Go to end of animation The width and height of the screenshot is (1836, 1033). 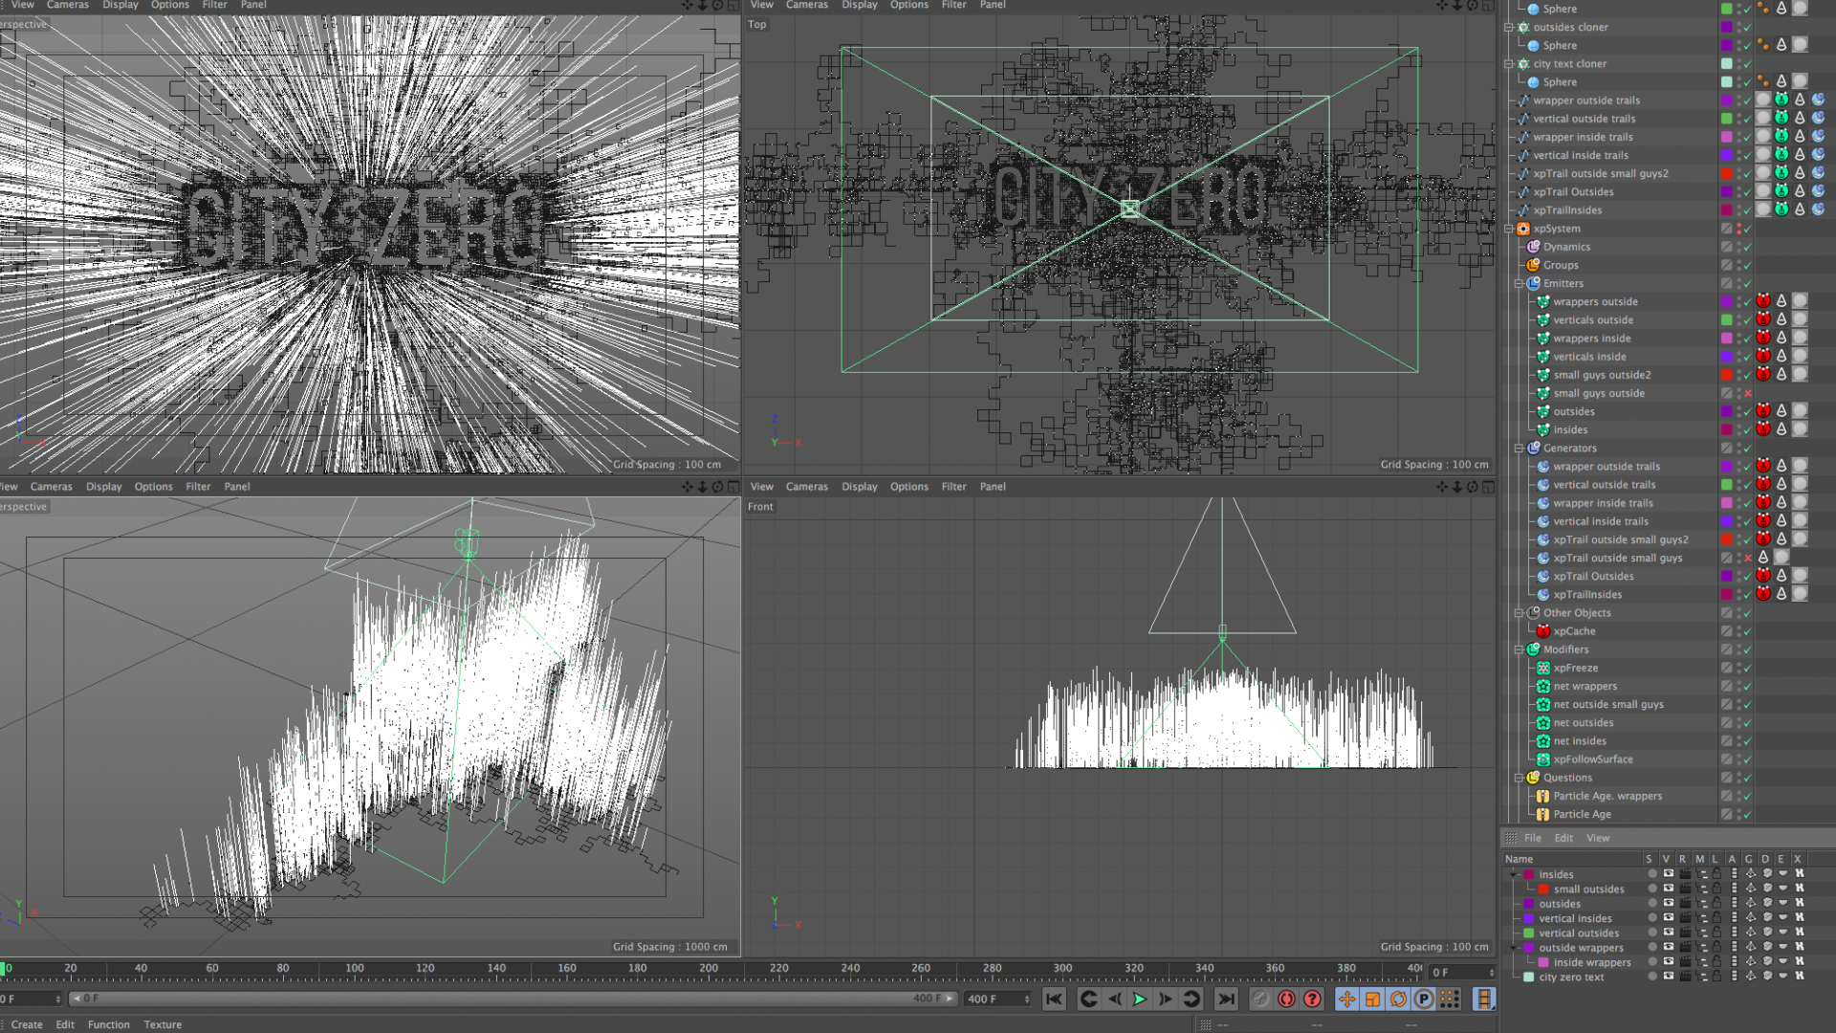click(x=1226, y=999)
